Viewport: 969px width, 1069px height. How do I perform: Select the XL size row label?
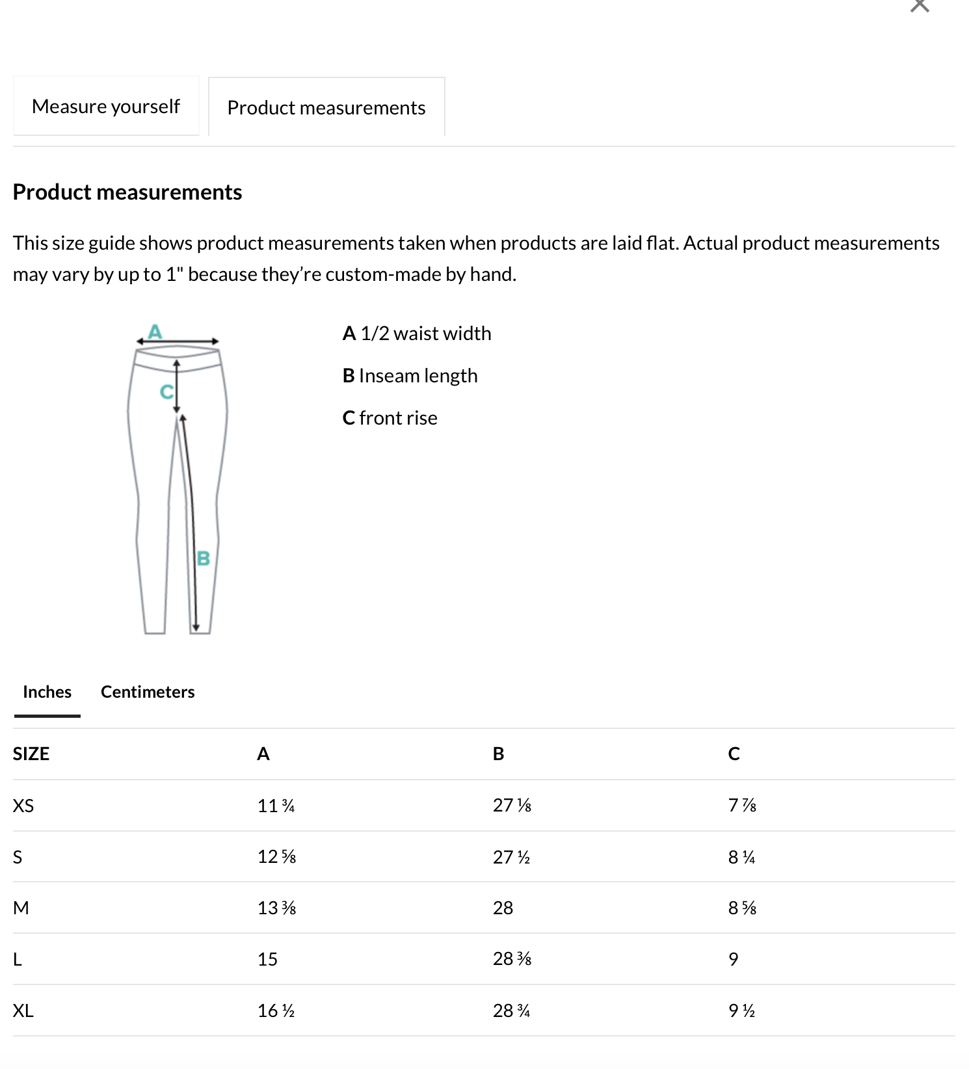click(x=23, y=1011)
